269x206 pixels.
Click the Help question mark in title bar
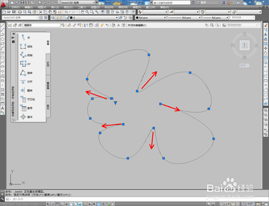(238, 2)
